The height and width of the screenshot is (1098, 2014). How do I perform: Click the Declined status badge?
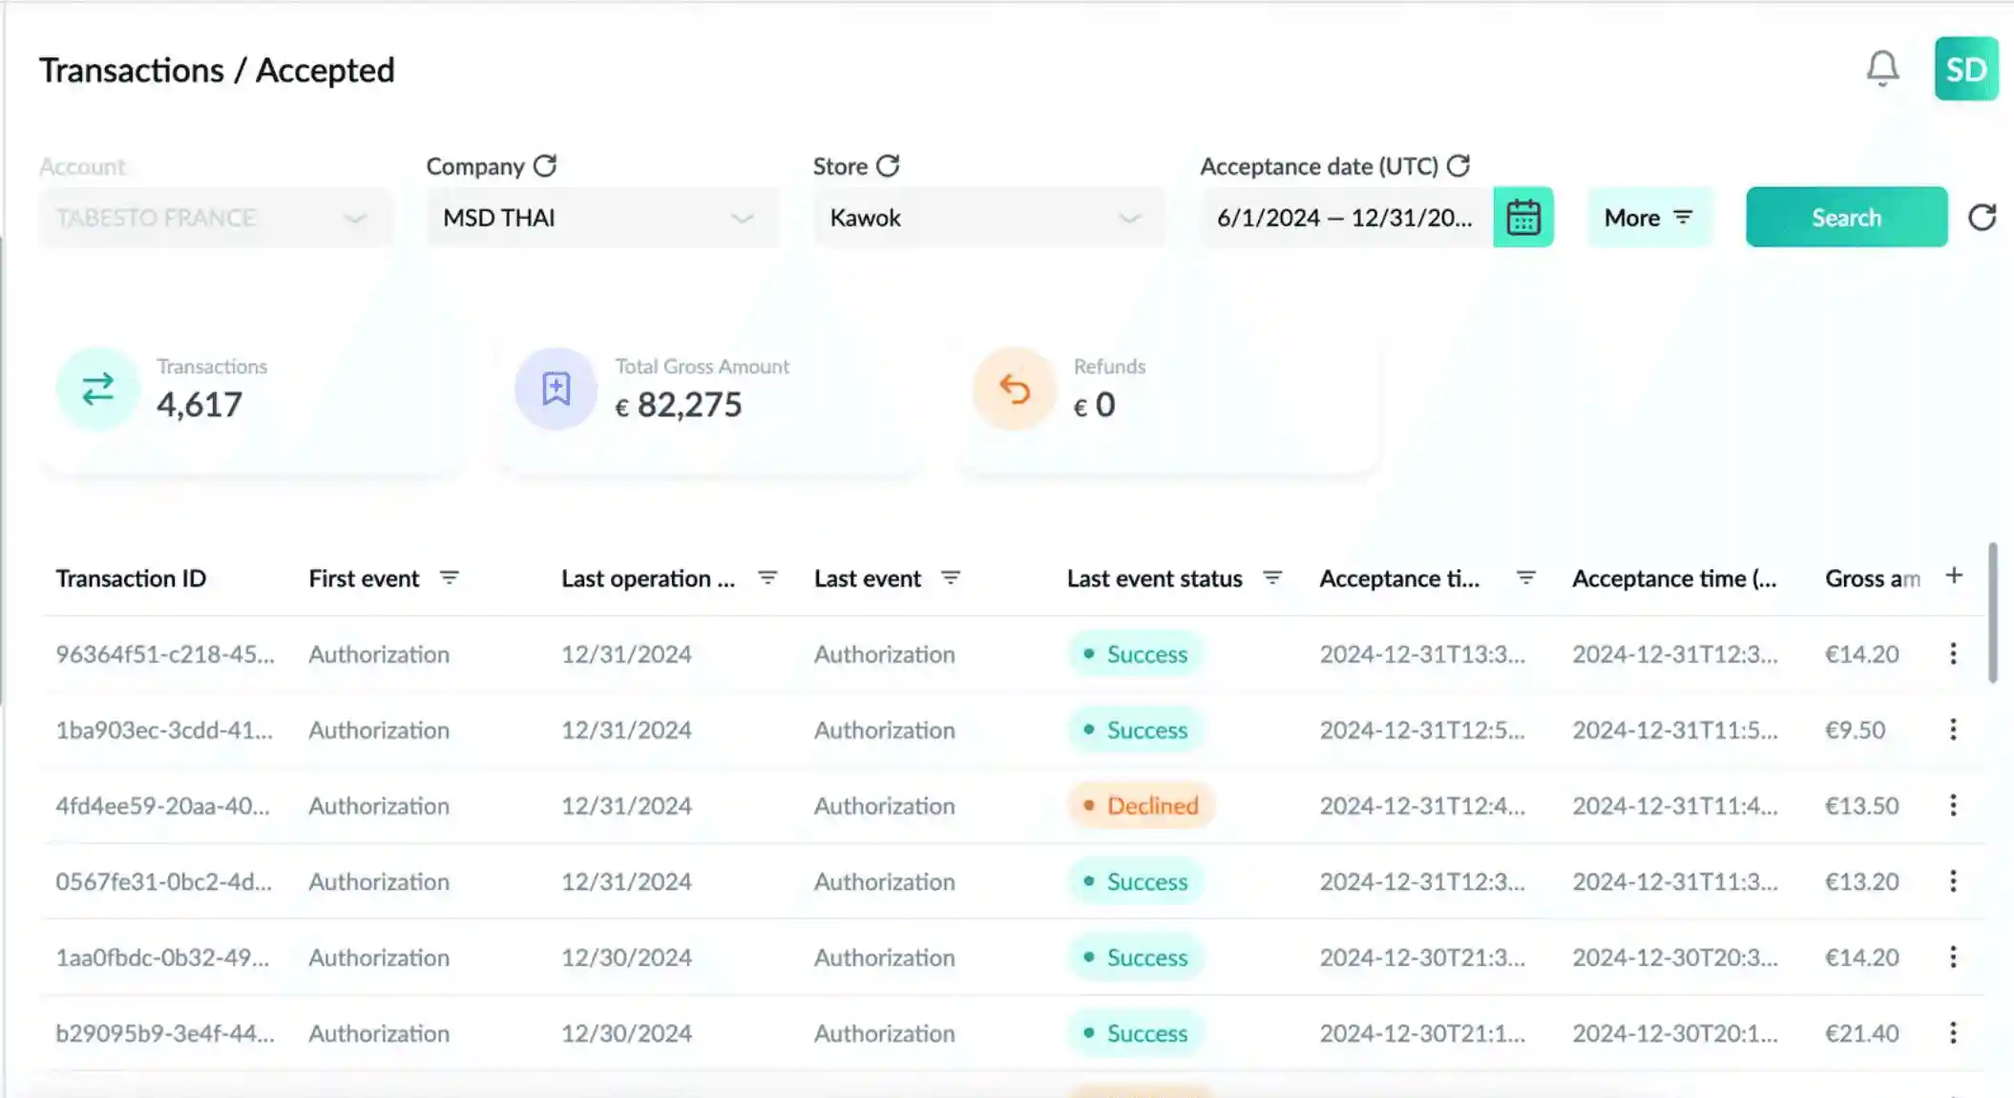pos(1141,806)
